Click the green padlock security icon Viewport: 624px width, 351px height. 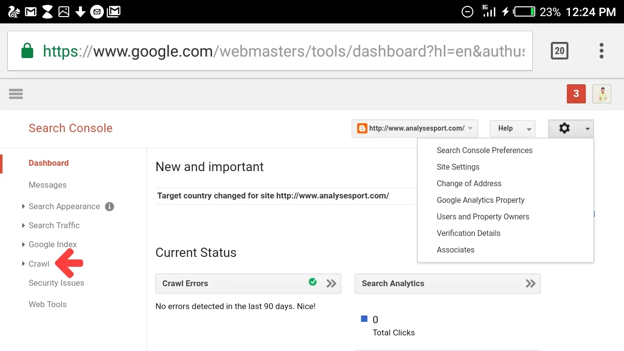click(x=27, y=51)
